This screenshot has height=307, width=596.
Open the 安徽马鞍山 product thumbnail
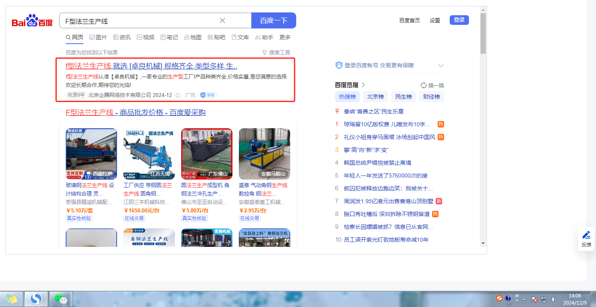[x=265, y=154]
